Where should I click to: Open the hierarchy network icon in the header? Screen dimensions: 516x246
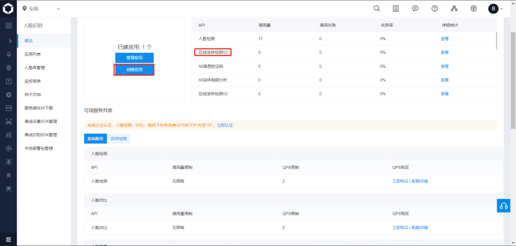point(454,8)
